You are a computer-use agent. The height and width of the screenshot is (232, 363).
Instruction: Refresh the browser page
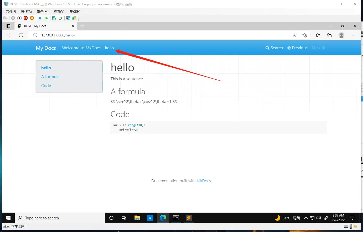pos(21,35)
